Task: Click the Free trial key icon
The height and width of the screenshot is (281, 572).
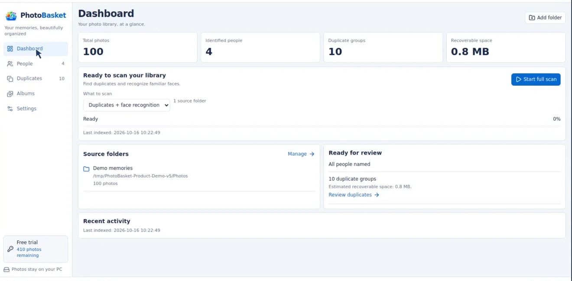Action: tap(10, 249)
